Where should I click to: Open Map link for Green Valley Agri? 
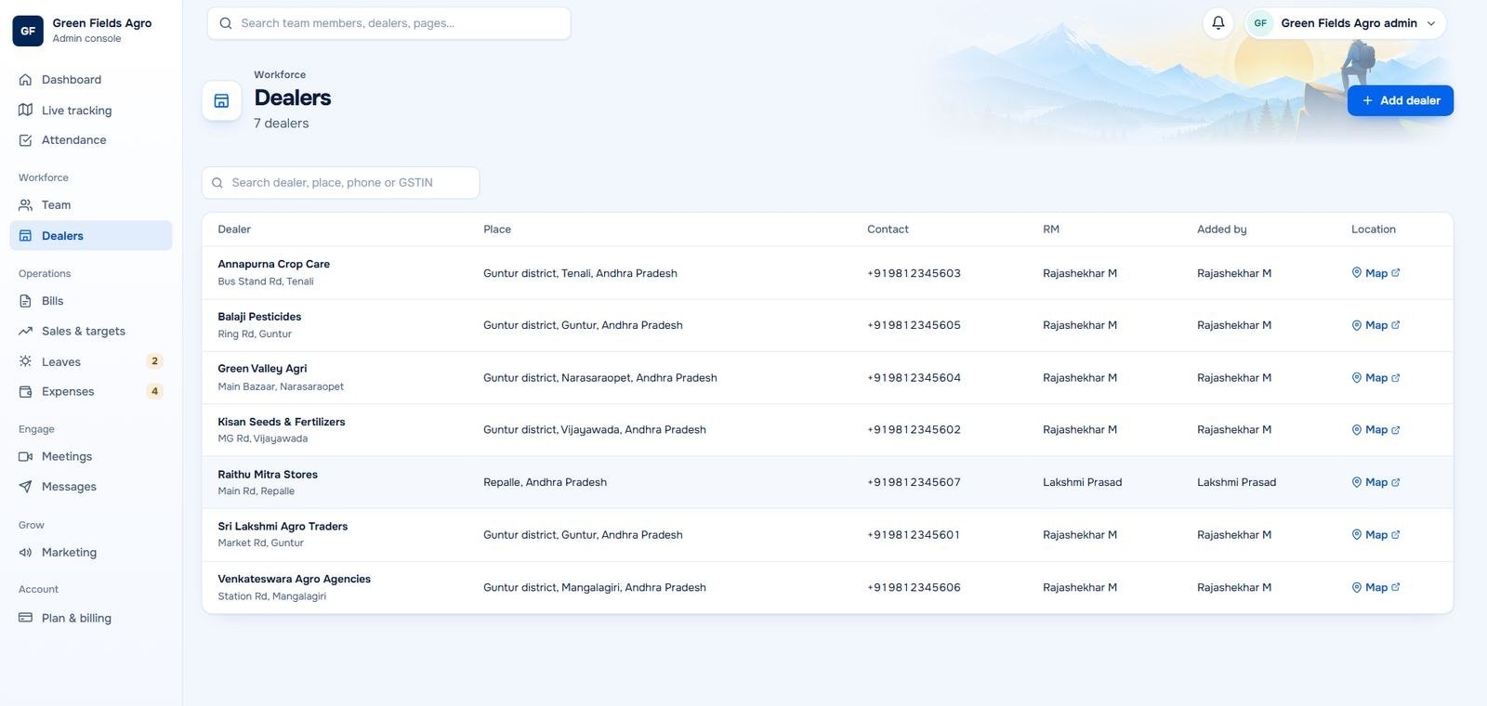click(1375, 378)
